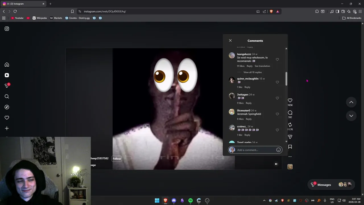Like crstnvz_'s comment
This screenshot has height=205, width=364.
pos(277,130)
